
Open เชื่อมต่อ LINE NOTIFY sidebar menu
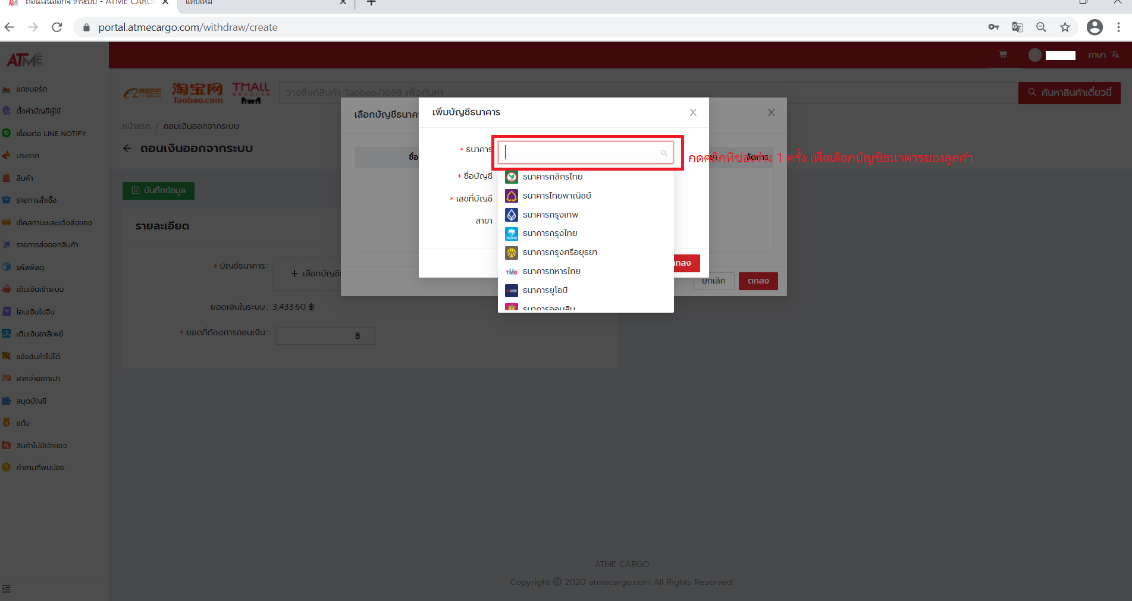[51, 134]
